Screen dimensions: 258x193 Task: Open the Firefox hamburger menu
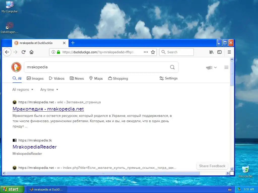tap(229, 52)
